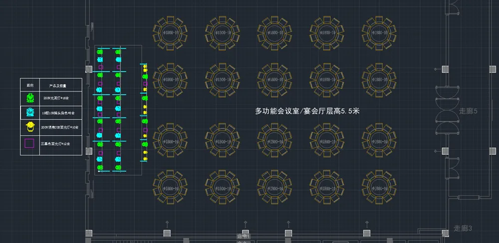
Task: Click the 200W COB face light quantity text
Action: pos(60,127)
